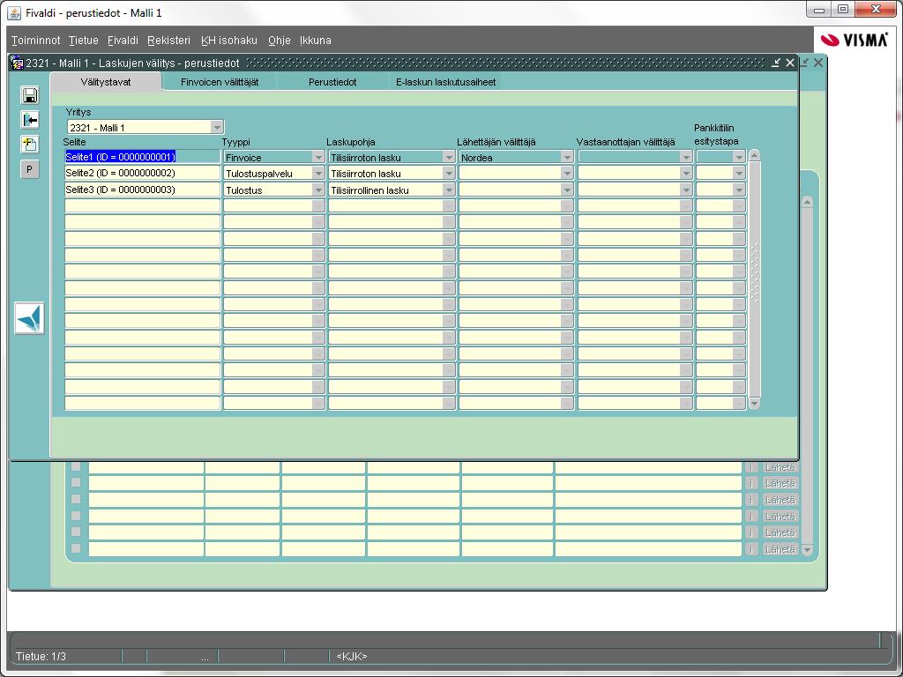Open Vastaanottajan välittäjä dropdown in Selite1 row
This screenshot has height=677, width=903.
click(685, 157)
